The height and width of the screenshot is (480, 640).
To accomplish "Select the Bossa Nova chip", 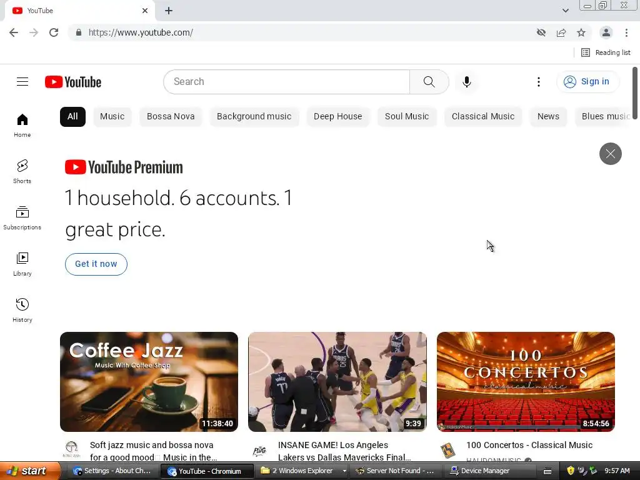I will pos(171,117).
